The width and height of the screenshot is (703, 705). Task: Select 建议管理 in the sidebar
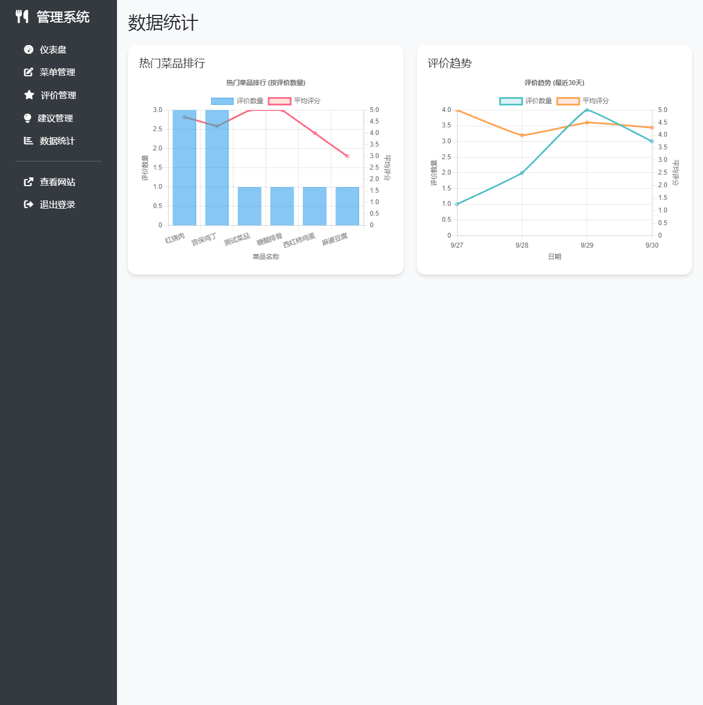[55, 118]
